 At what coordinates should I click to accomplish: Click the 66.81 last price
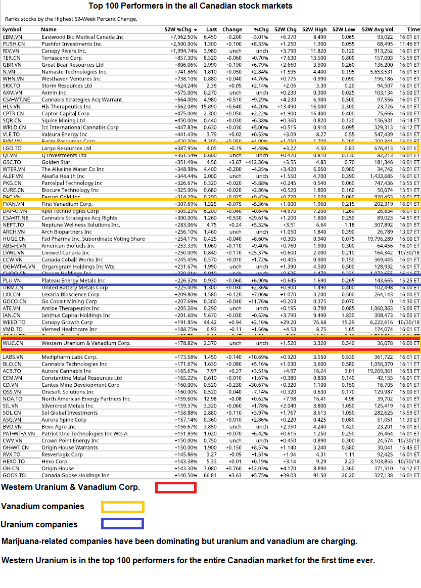tap(210, 475)
